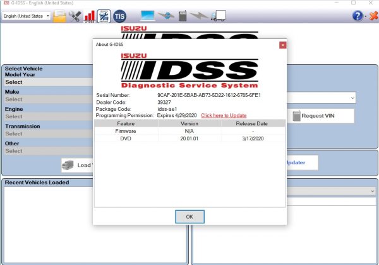Click the dealer code 39327

tap(164, 102)
